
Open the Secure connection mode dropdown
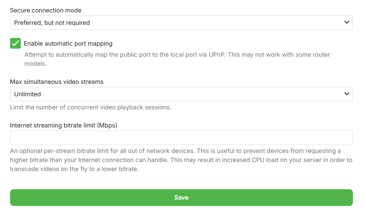tap(181, 23)
